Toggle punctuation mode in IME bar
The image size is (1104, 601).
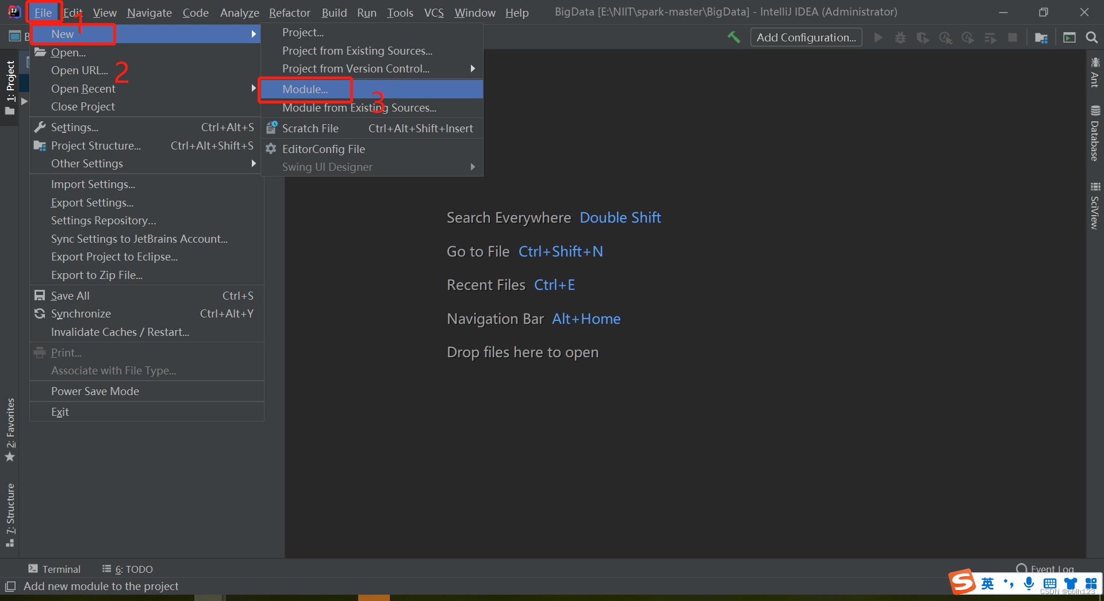tap(1009, 584)
